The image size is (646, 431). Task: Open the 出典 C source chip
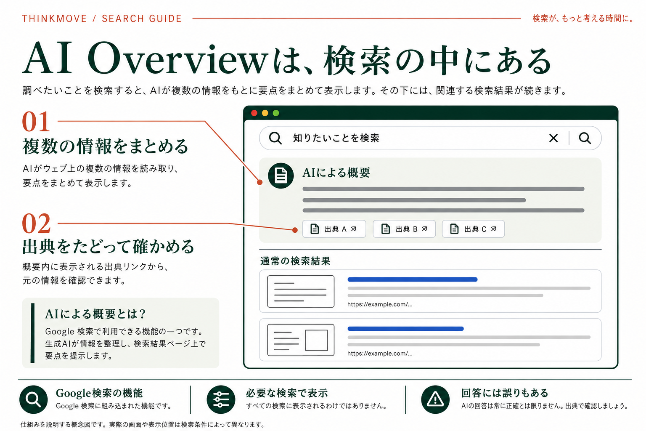[473, 229]
